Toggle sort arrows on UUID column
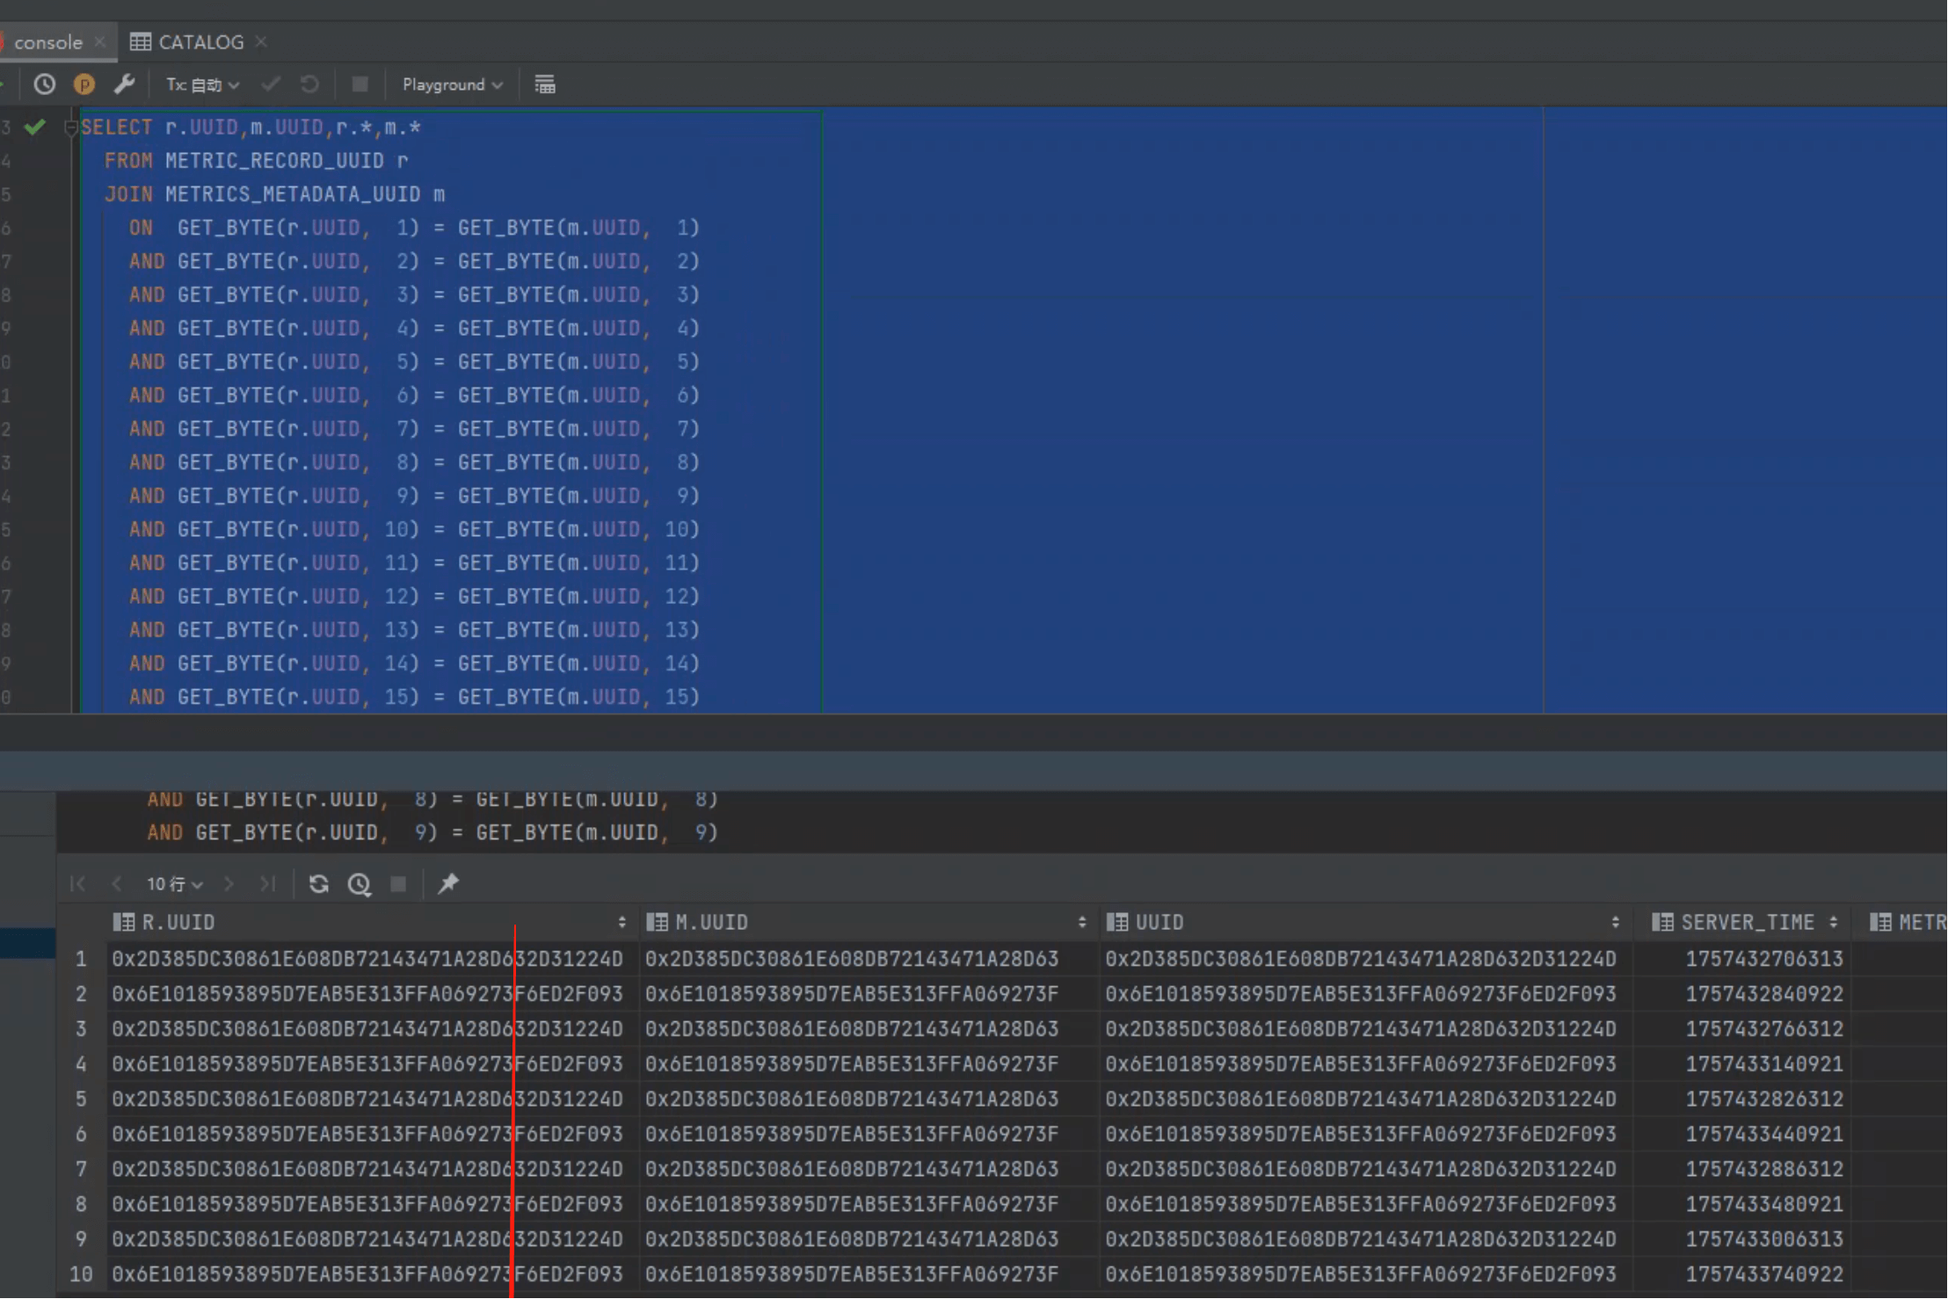 point(1615,922)
